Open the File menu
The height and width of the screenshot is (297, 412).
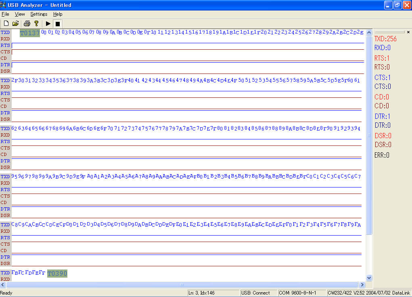point(5,14)
